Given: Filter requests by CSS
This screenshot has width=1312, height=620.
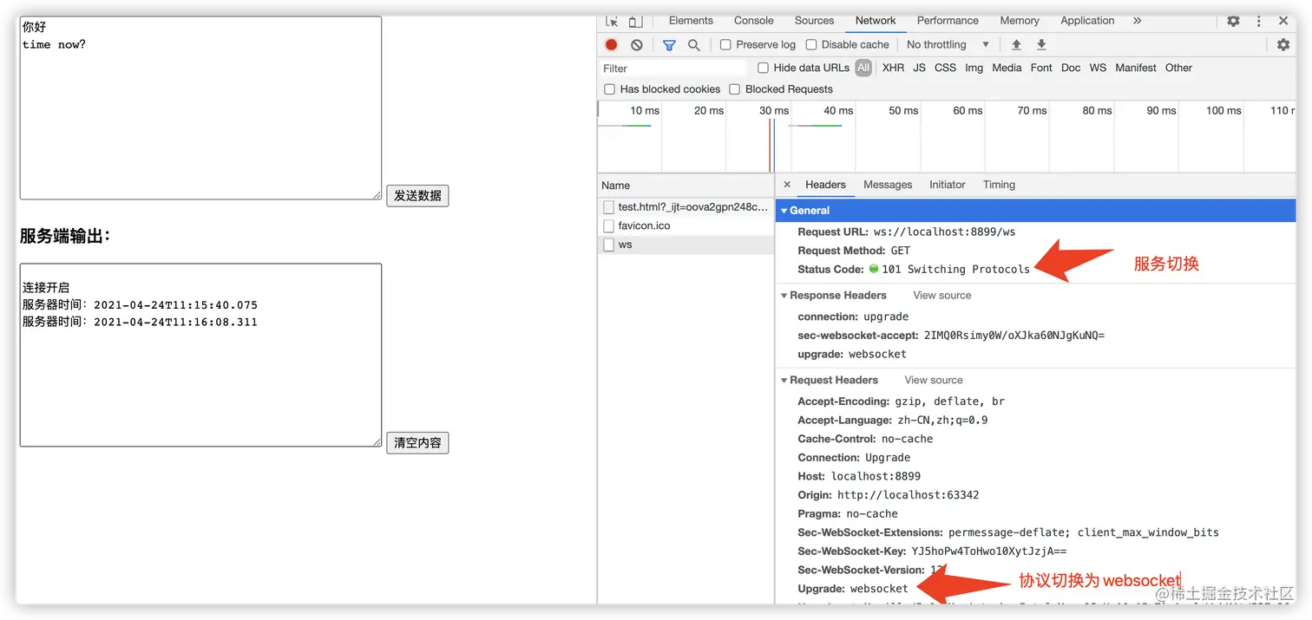Looking at the screenshot, I should pos(945,68).
